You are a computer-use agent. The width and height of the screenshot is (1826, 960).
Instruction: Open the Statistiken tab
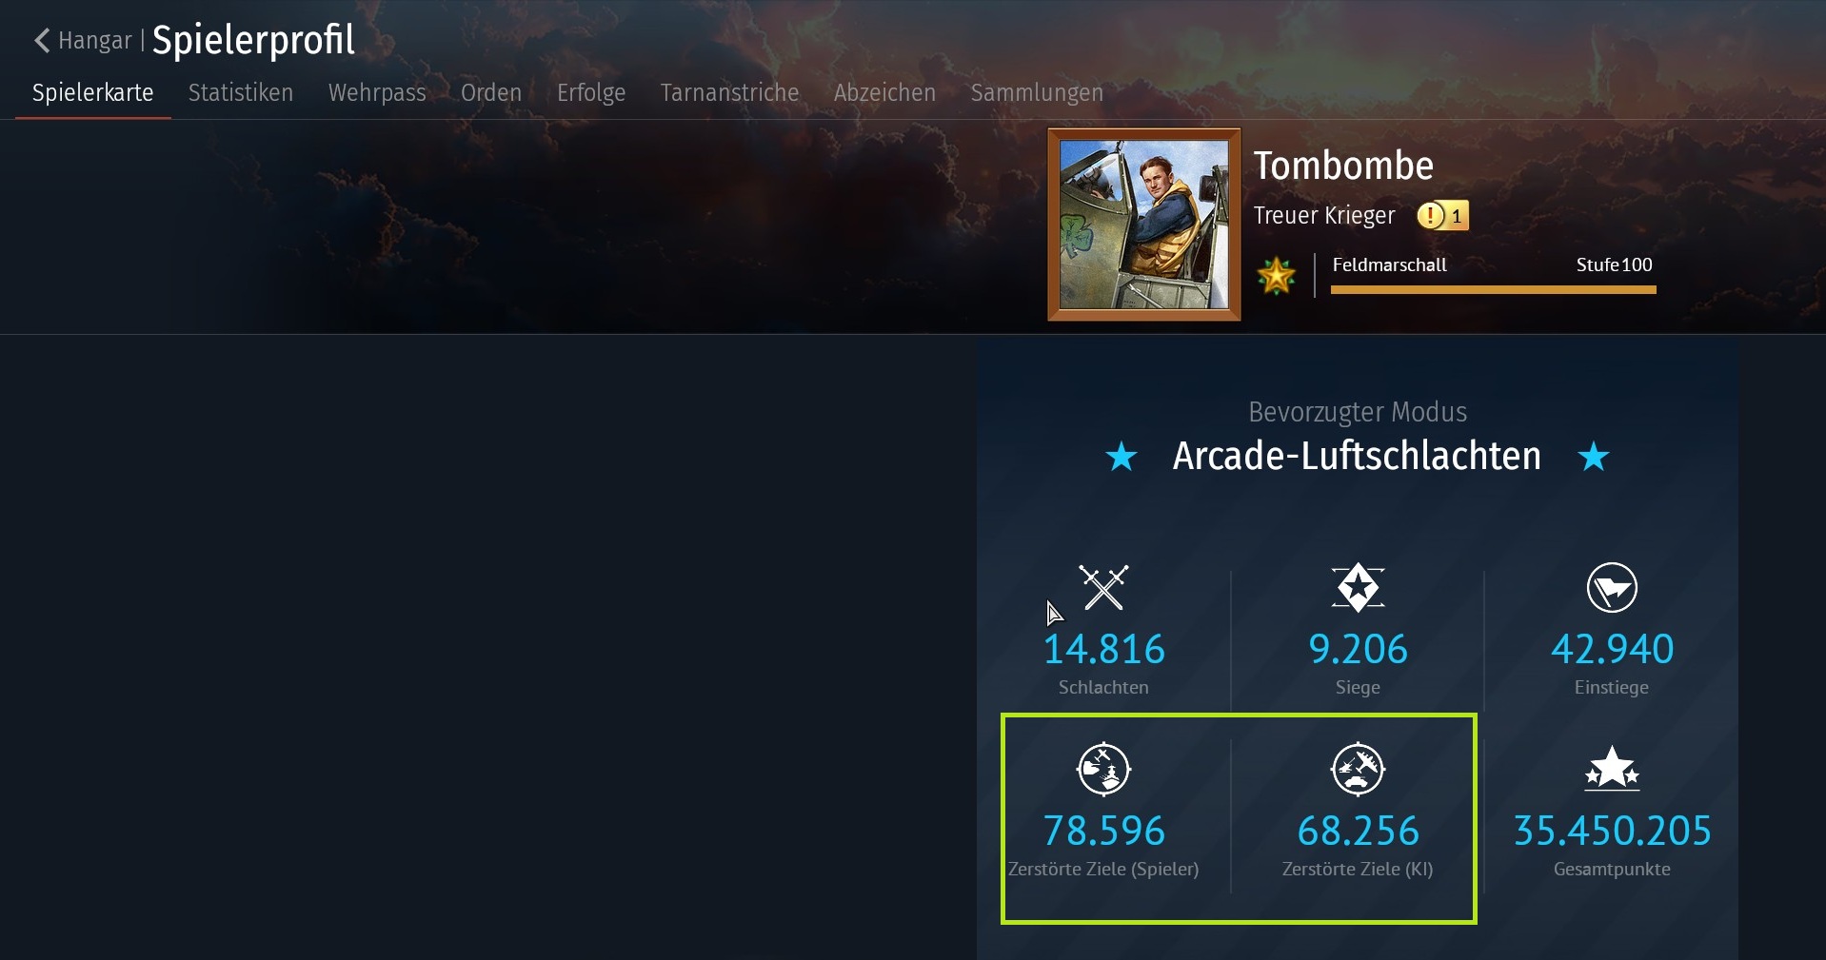[x=241, y=92]
